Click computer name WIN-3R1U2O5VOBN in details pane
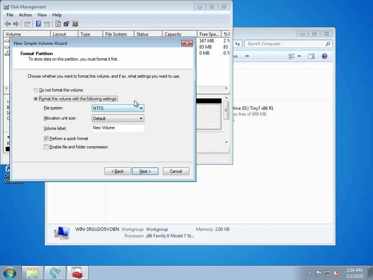 [97, 229]
